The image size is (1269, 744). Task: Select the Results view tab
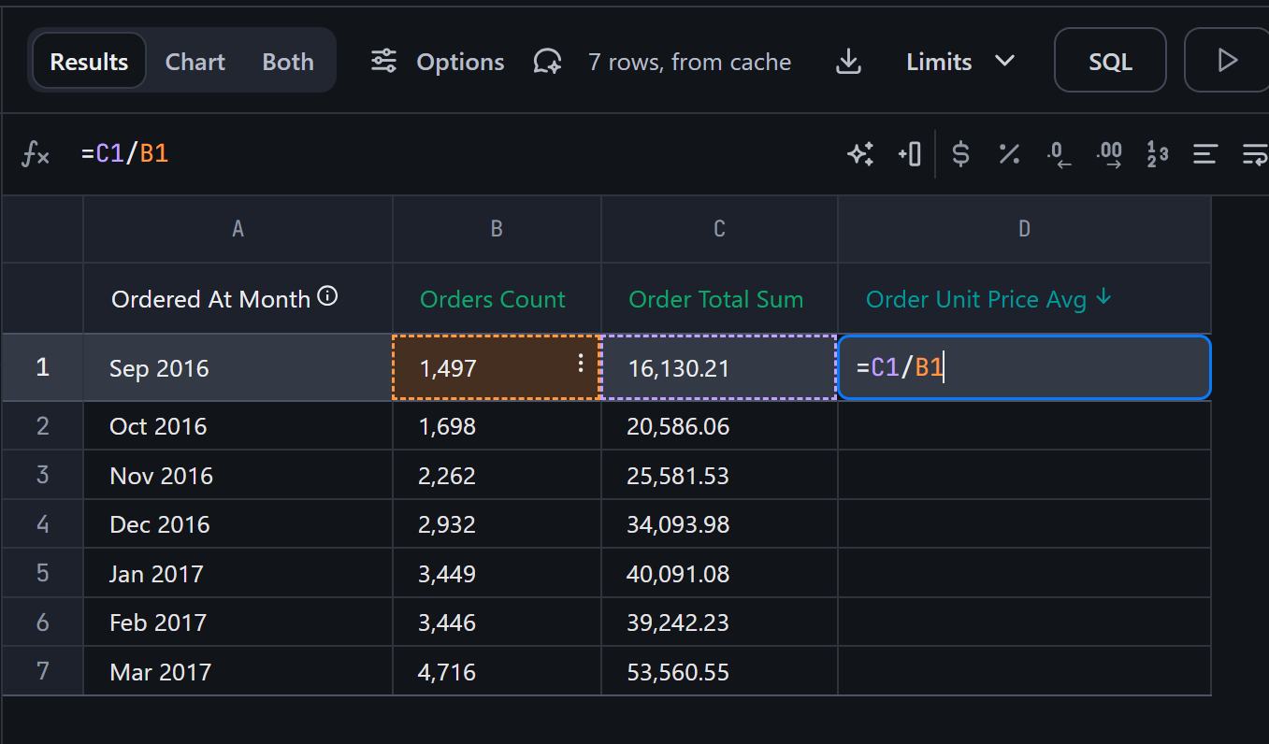pyautogui.click(x=89, y=62)
